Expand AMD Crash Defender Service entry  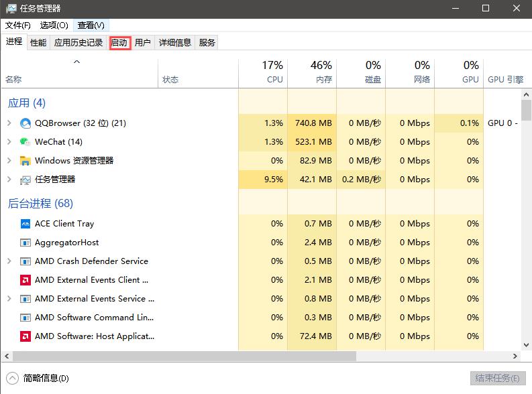(9, 261)
